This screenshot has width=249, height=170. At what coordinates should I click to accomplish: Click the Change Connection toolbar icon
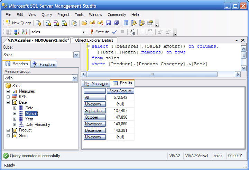25,32
